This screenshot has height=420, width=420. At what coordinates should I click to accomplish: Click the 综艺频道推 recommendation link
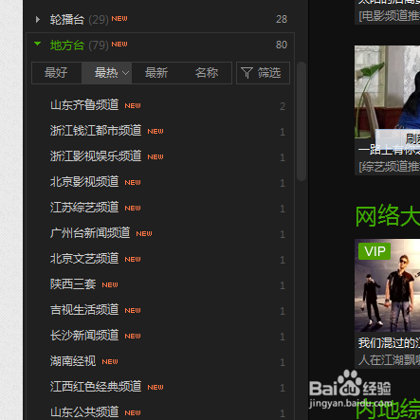pos(389,166)
